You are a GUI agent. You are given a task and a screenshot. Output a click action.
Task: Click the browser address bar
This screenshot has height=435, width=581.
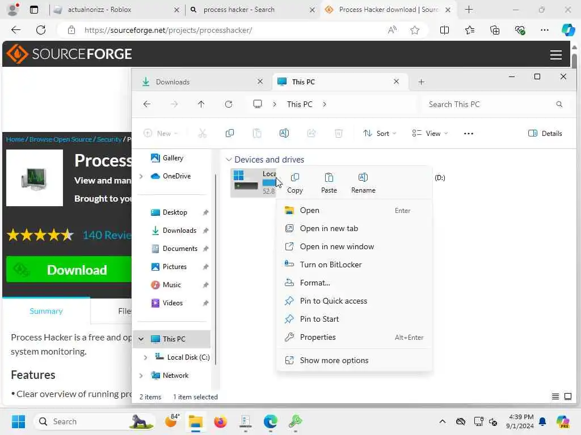pos(222,30)
